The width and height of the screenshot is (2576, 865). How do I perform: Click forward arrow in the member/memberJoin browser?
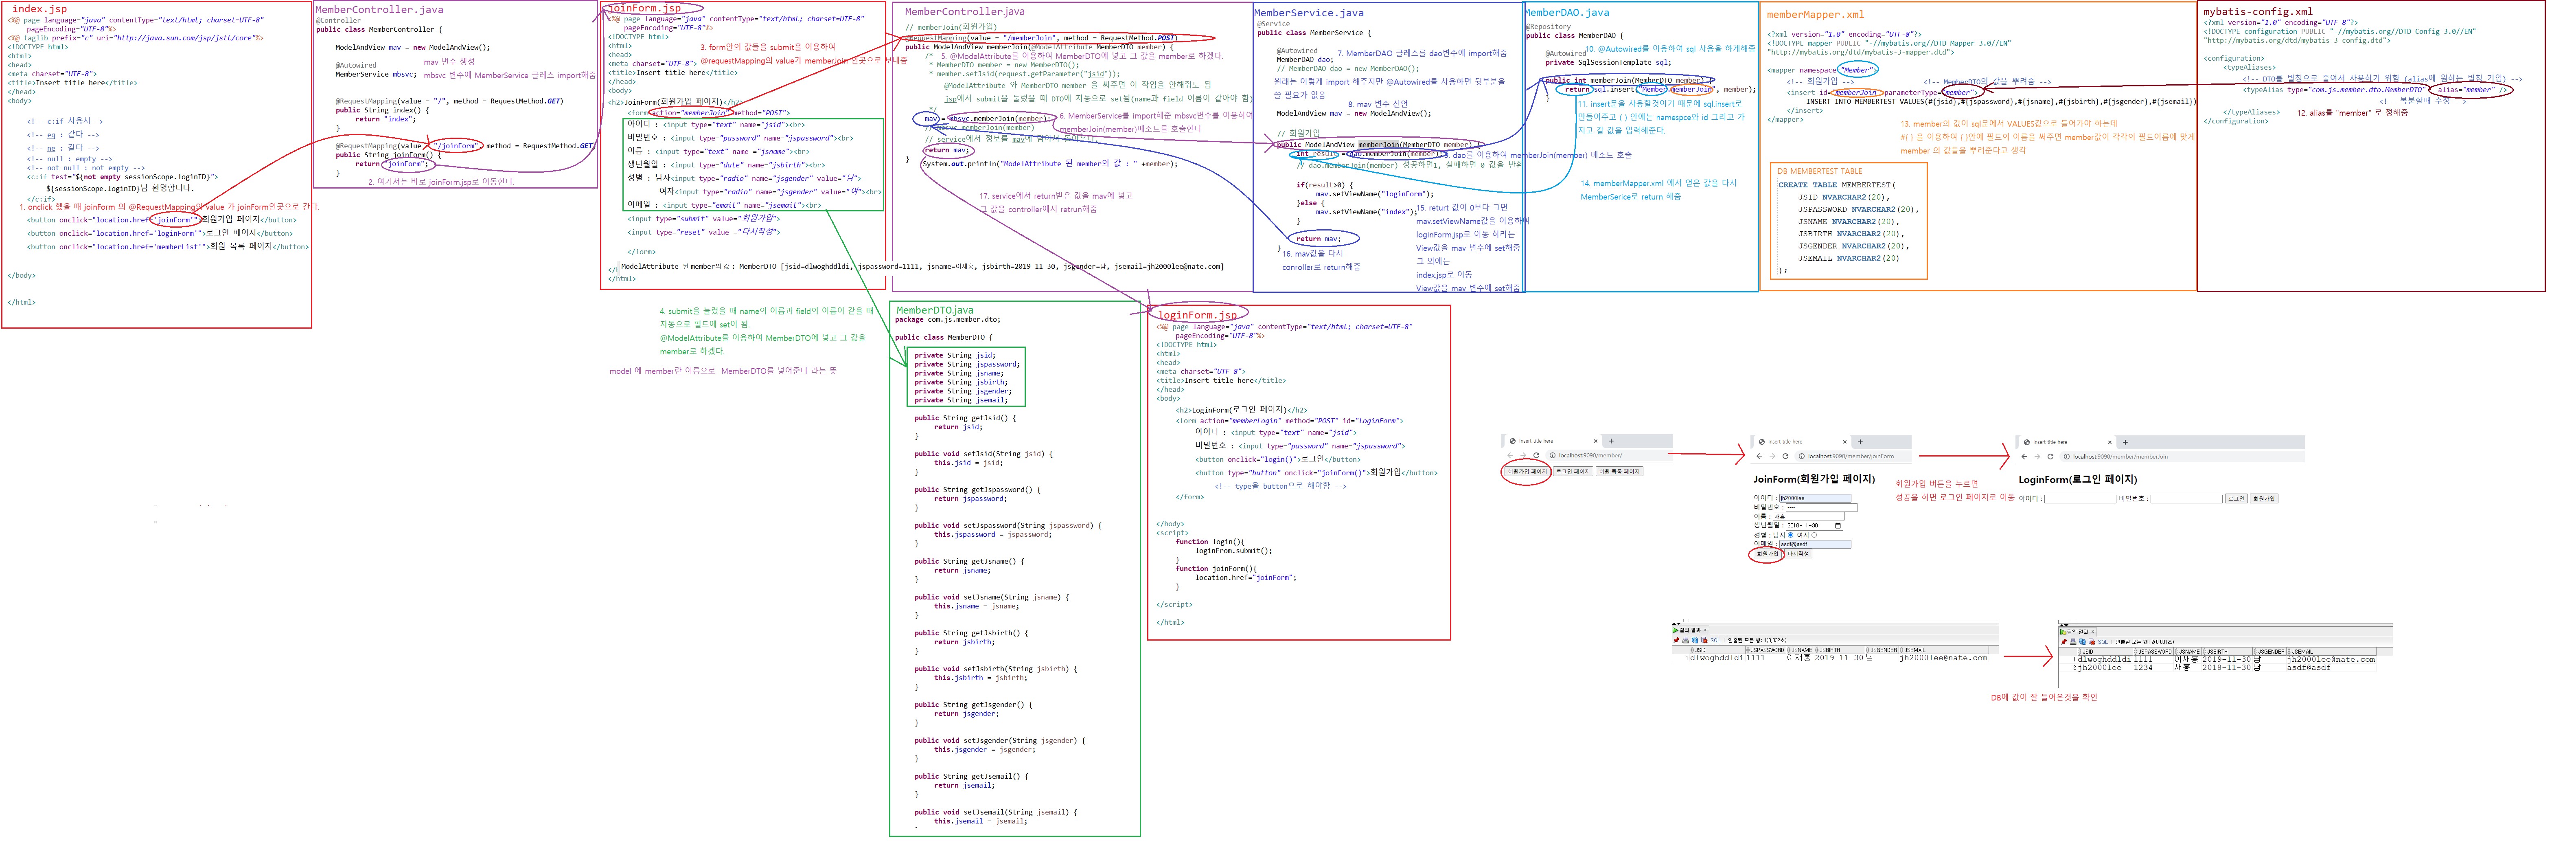point(2038,457)
